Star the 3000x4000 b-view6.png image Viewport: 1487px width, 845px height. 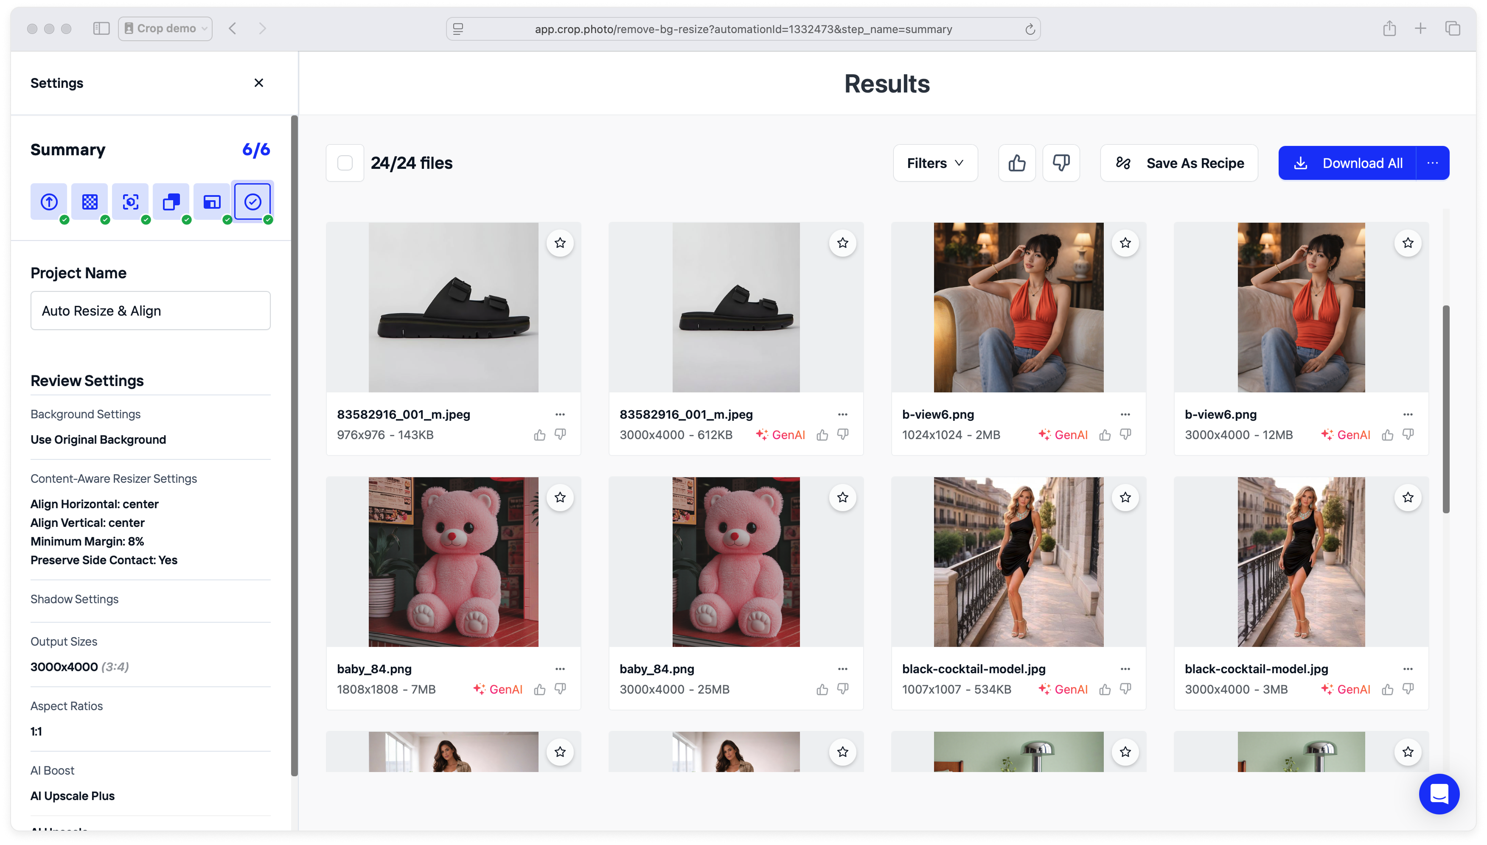coord(1408,243)
